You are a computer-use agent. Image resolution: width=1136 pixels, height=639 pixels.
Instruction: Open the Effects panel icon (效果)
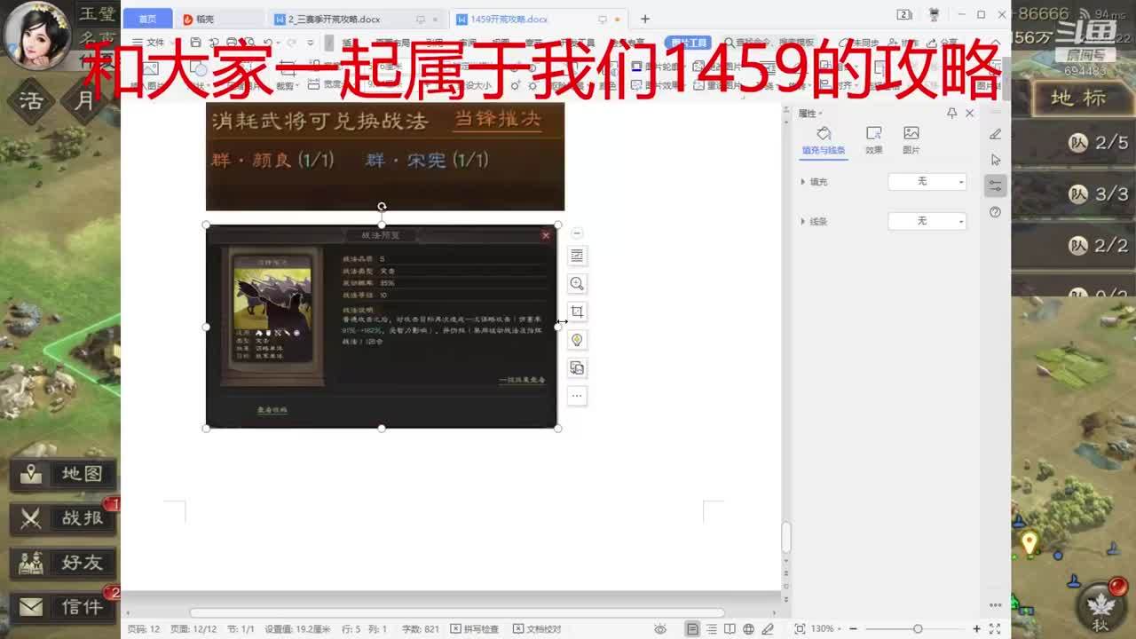tap(873, 139)
